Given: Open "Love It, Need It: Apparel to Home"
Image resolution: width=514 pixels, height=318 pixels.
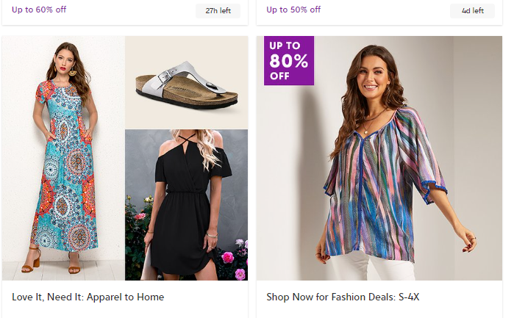Looking at the screenshot, I should click(88, 297).
